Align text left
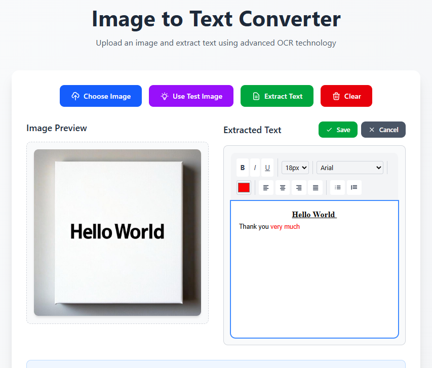Screen dimensions: 432x368 (x=266, y=188)
